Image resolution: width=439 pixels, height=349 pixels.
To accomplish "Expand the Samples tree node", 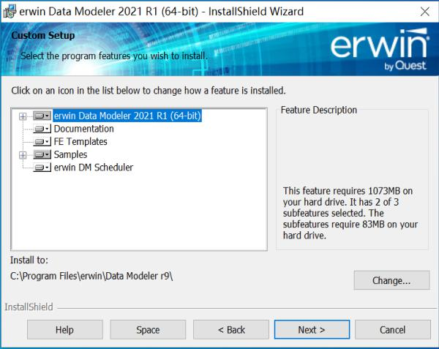I will click(x=23, y=155).
